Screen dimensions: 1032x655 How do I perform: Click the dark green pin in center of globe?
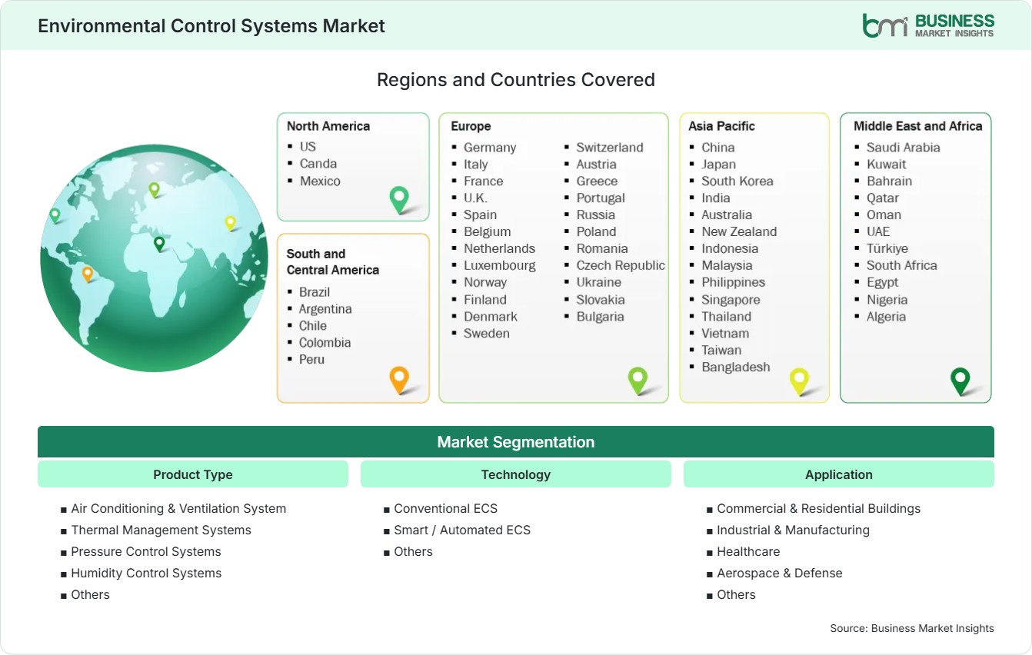(159, 244)
